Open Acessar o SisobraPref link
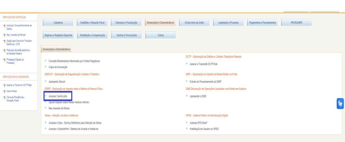 pos(73,129)
